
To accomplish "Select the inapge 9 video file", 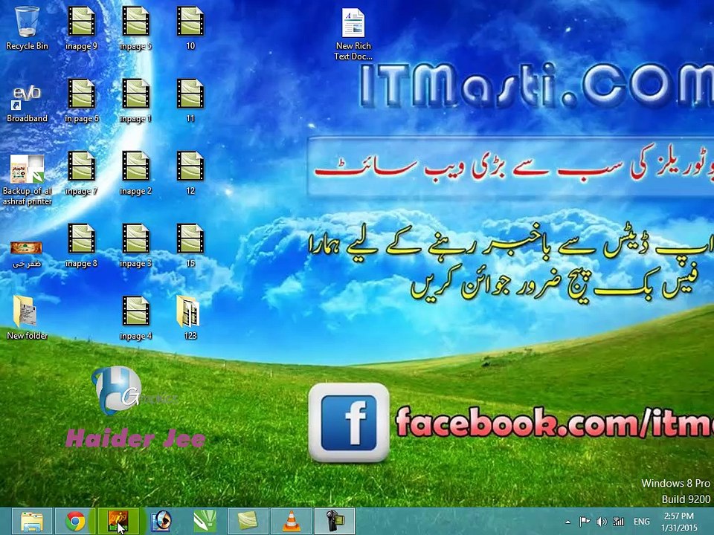I will (82, 27).
